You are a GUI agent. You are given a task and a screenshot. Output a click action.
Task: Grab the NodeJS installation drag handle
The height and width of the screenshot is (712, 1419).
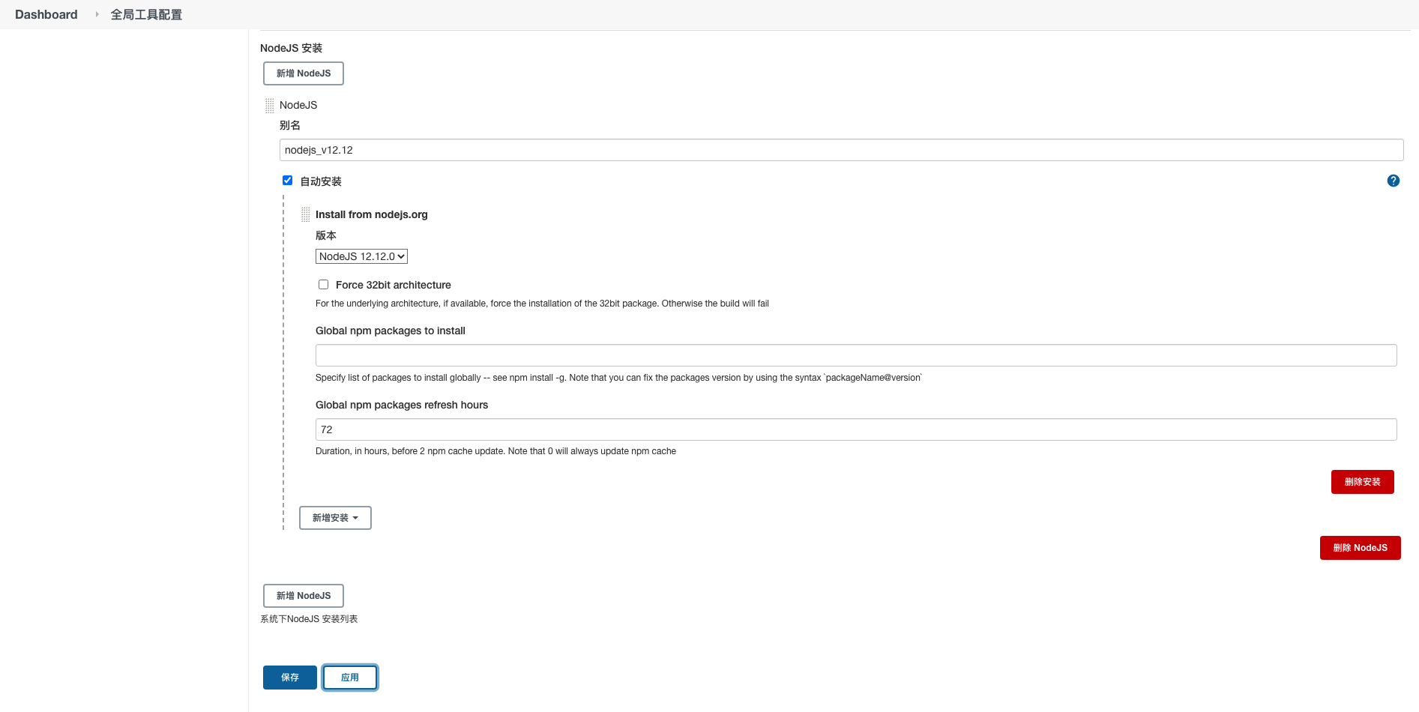click(269, 106)
